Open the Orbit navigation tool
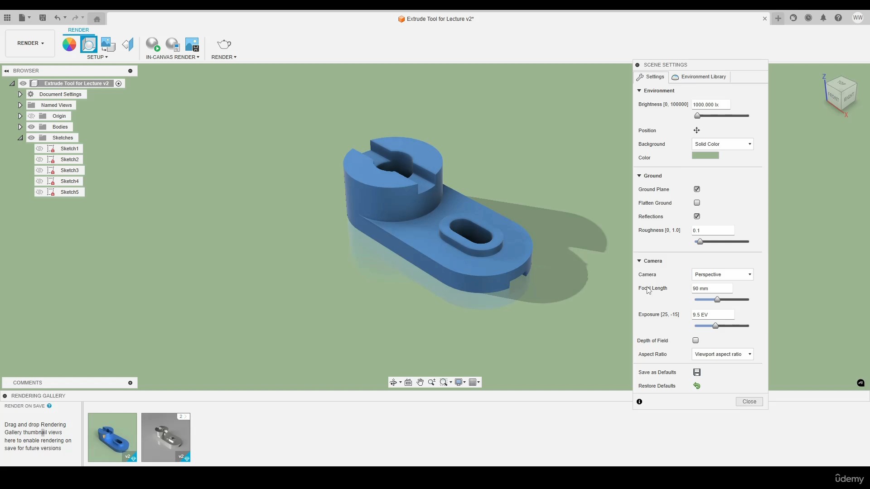This screenshot has width=870, height=489. tap(393, 382)
